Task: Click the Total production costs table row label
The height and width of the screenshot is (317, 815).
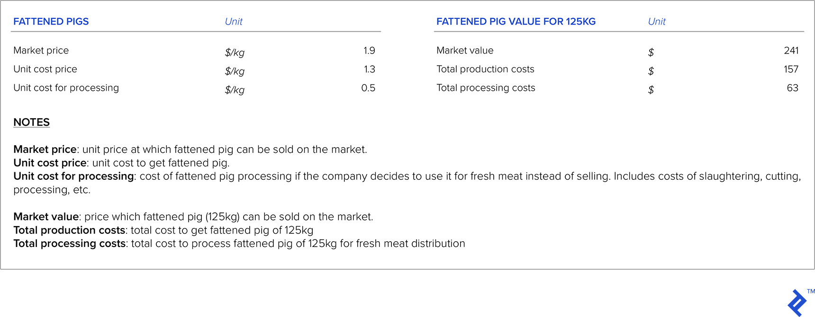Action: coord(485,70)
